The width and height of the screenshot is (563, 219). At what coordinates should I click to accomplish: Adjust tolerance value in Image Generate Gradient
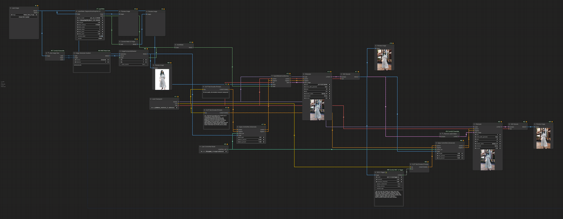pos(91,62)
